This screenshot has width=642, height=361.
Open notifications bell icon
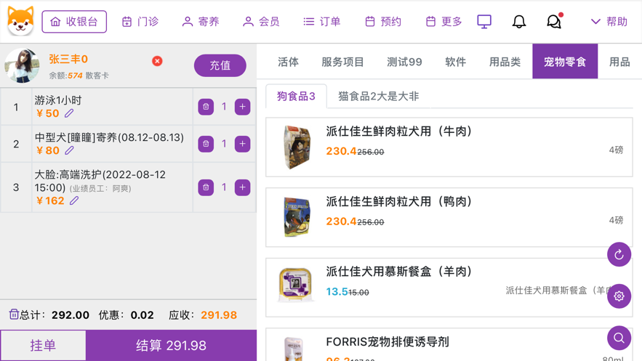tap(519, 22)
